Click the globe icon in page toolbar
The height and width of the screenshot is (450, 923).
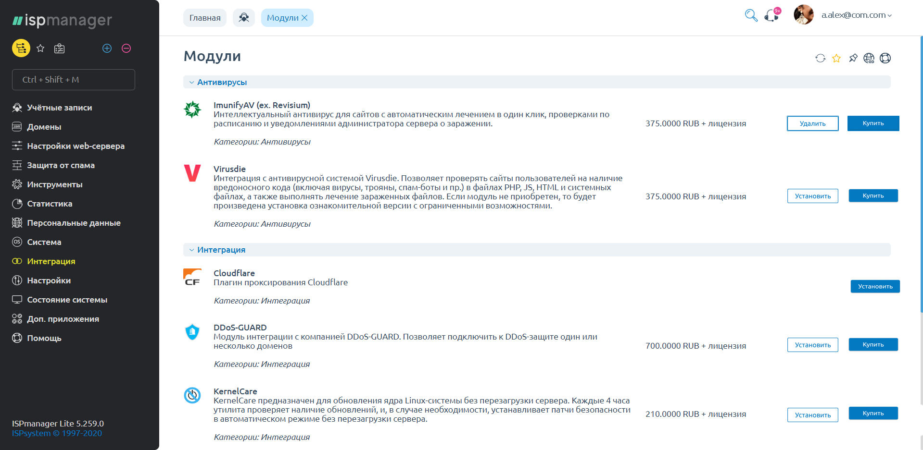tap(869, 58)
